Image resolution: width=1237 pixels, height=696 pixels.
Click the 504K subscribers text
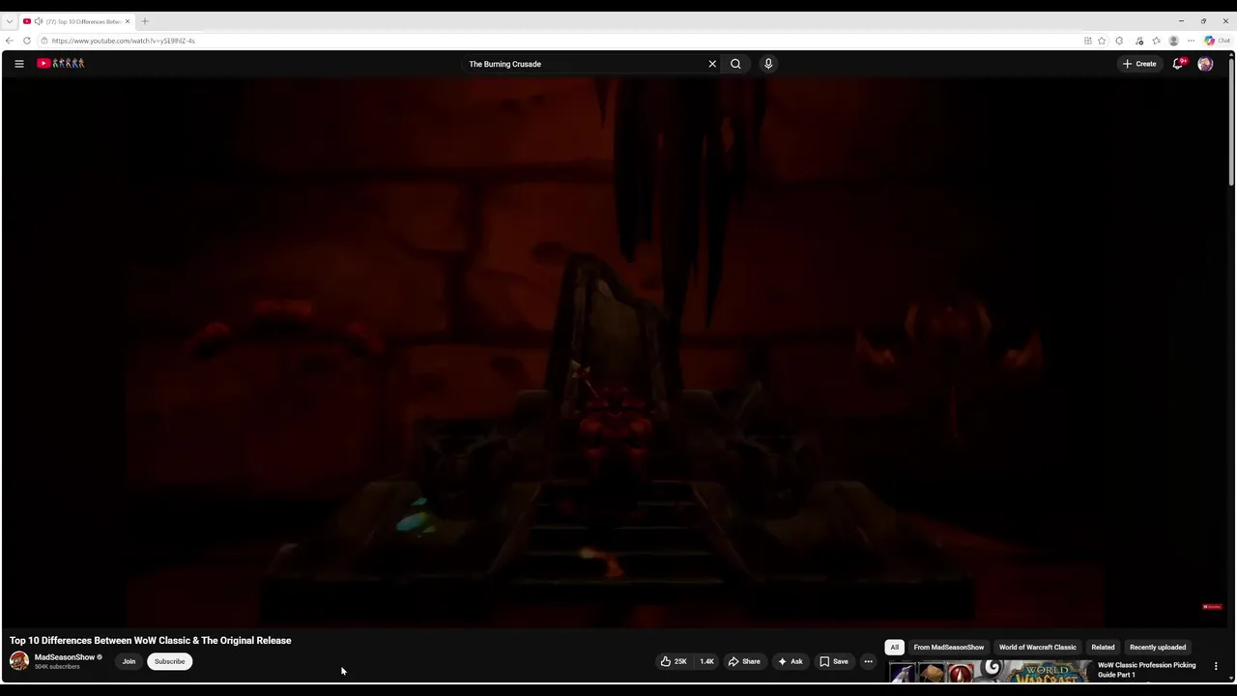click(57, 667)
